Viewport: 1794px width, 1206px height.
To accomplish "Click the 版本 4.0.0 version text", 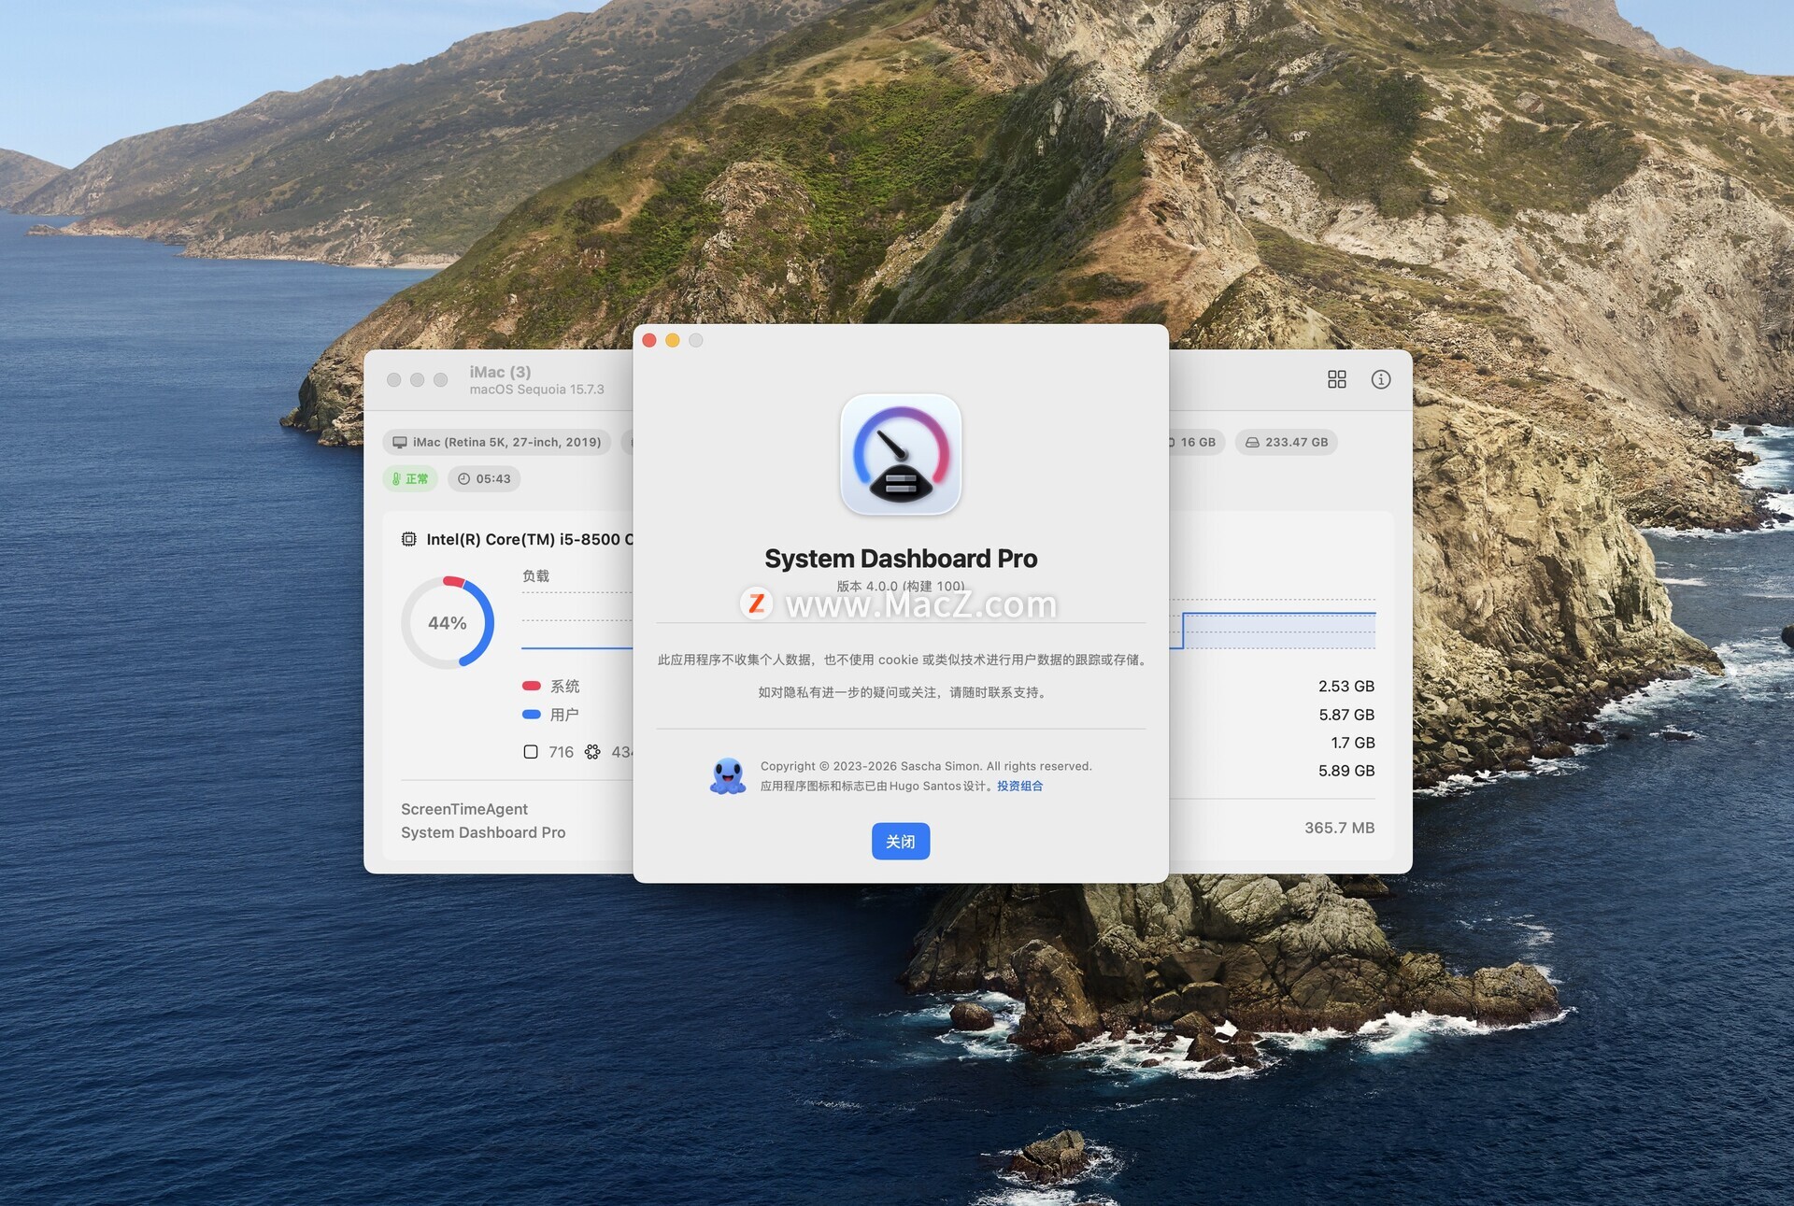I will (901, 586).
